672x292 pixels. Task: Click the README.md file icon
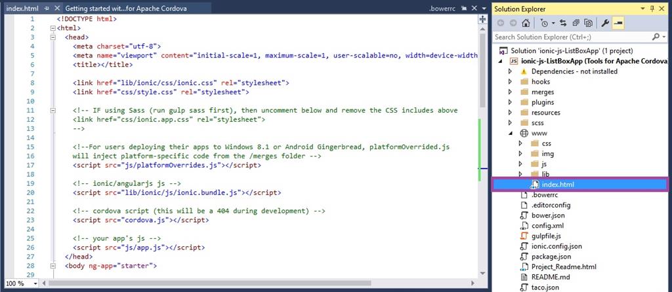click(x=524, y=276)
